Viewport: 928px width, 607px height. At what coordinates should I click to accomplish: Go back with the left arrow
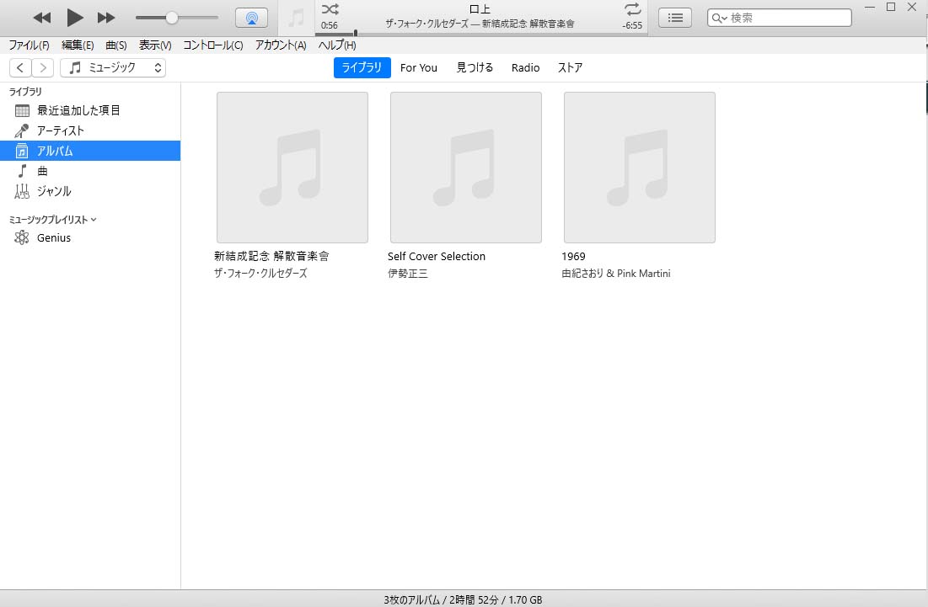pos(21,68)
